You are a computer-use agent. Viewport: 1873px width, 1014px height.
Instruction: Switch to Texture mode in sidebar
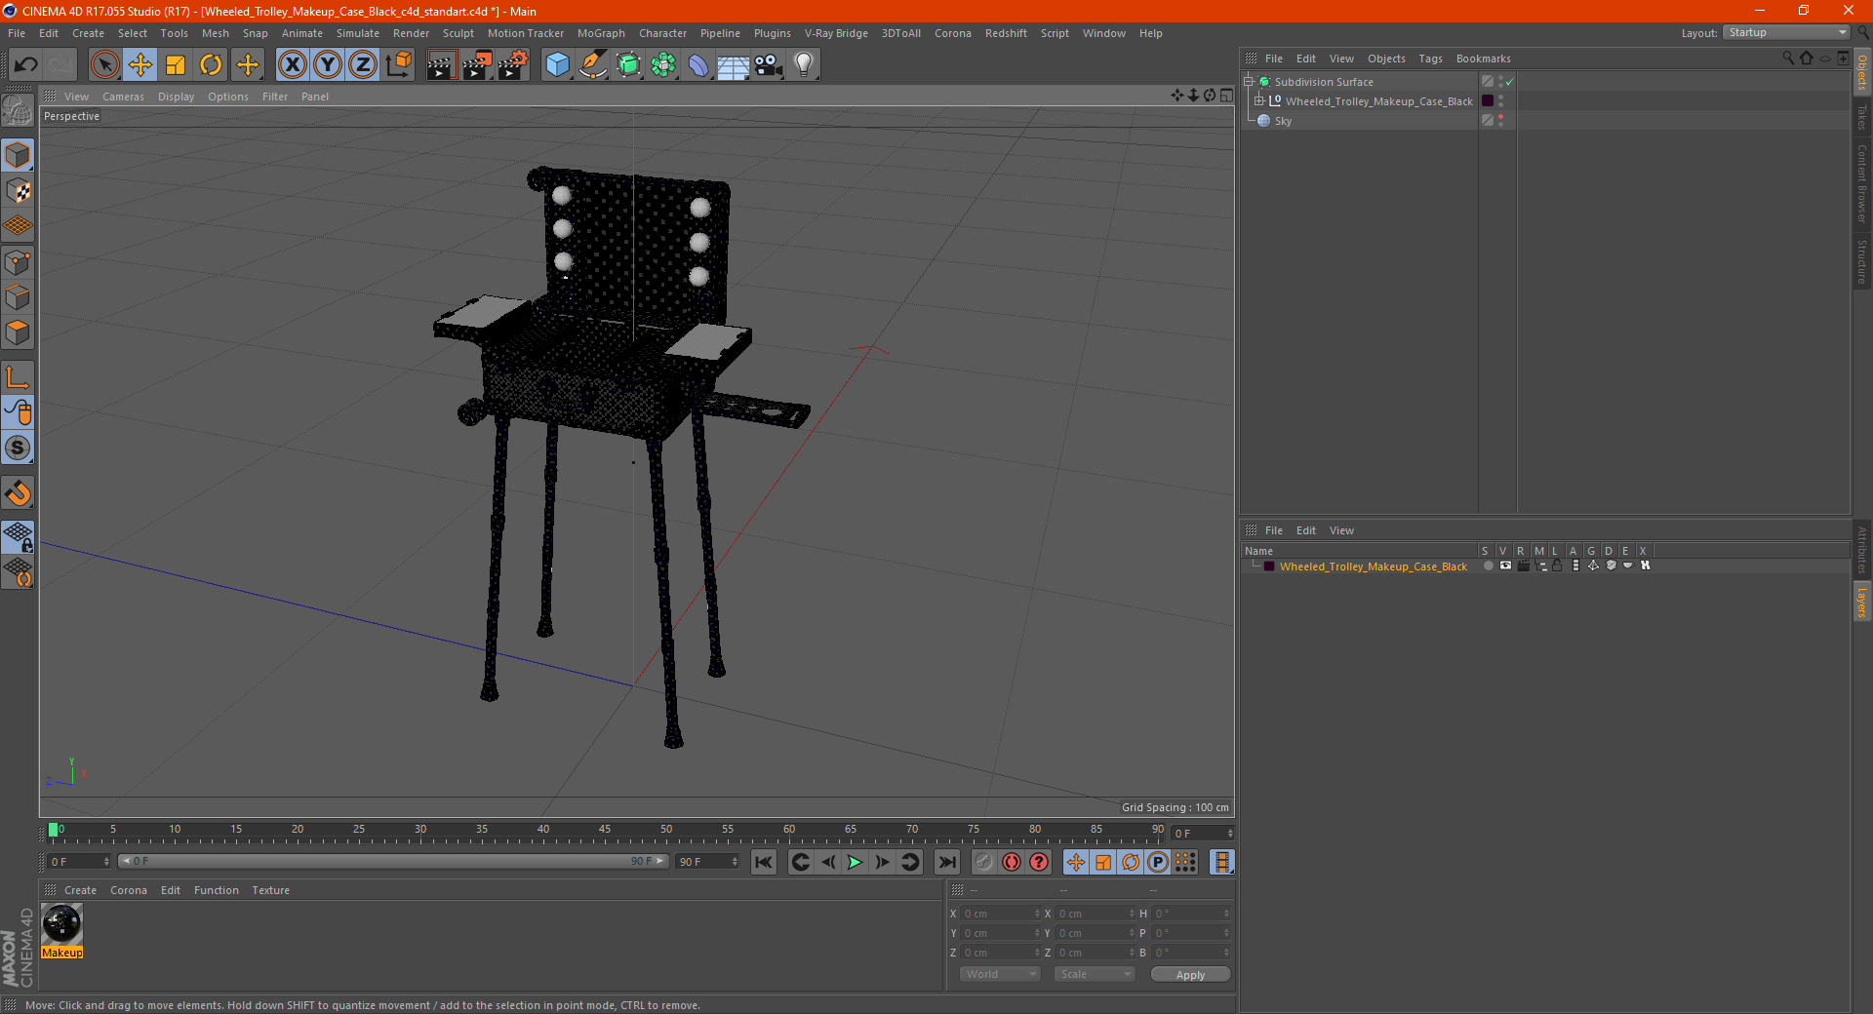pyautogui.click(x=18, y=191)
